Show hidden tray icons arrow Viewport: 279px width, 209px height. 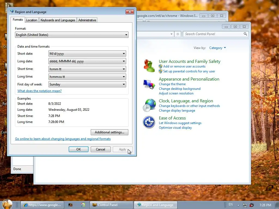pyautogui.click(x=238, y=205)
